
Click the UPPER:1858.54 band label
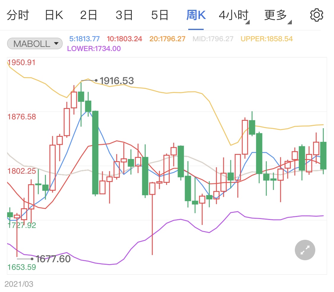point(267,39)
